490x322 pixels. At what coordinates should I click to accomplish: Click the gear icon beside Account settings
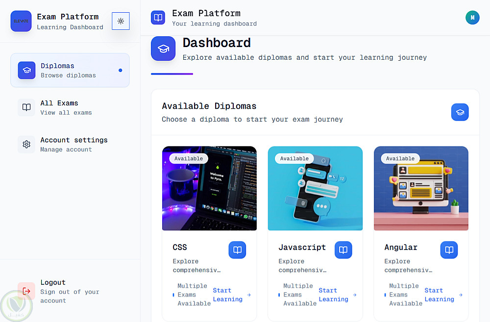(x=26, y=145)
